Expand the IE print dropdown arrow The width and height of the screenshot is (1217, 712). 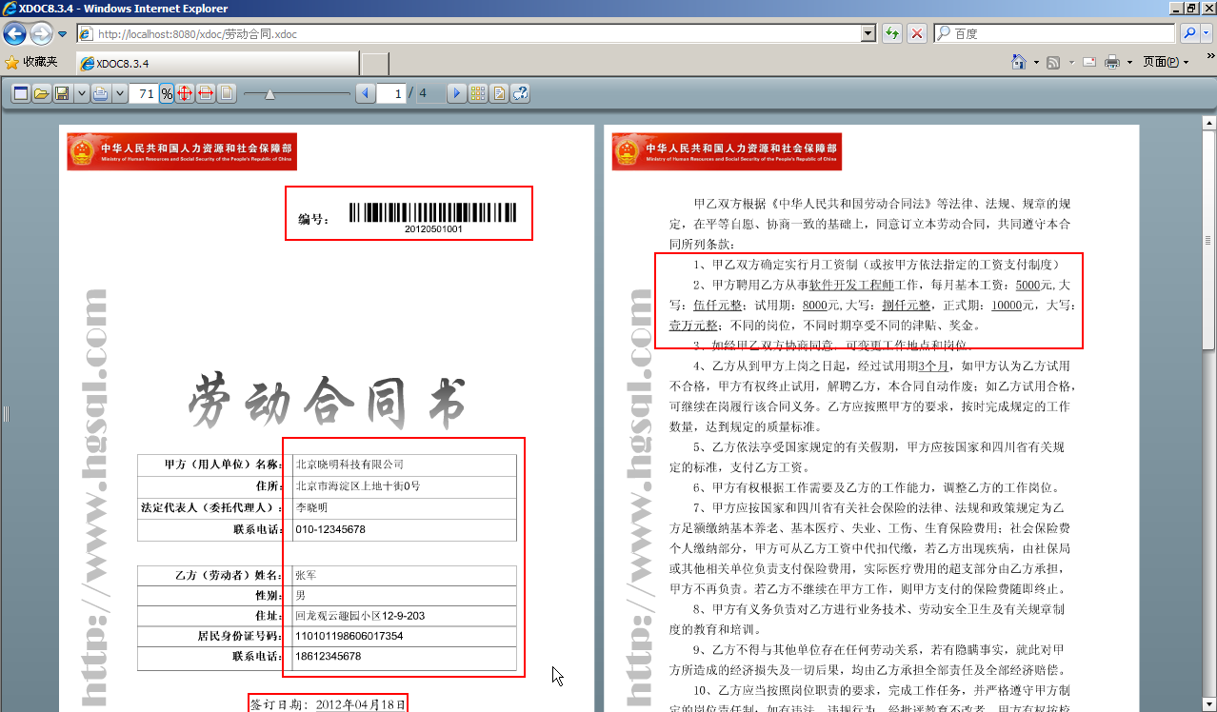tap(1129, 62)
